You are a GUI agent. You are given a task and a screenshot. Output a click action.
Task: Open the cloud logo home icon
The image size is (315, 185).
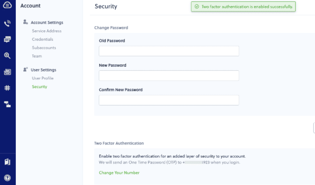7,5
